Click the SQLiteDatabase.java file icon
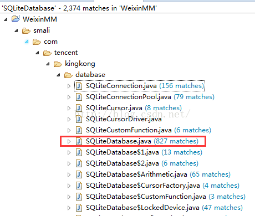255x216 pixels. click(79, 141)
